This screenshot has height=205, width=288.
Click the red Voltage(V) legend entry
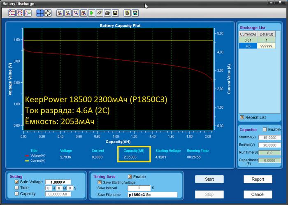pyautogui.click(x=37, y=156)
